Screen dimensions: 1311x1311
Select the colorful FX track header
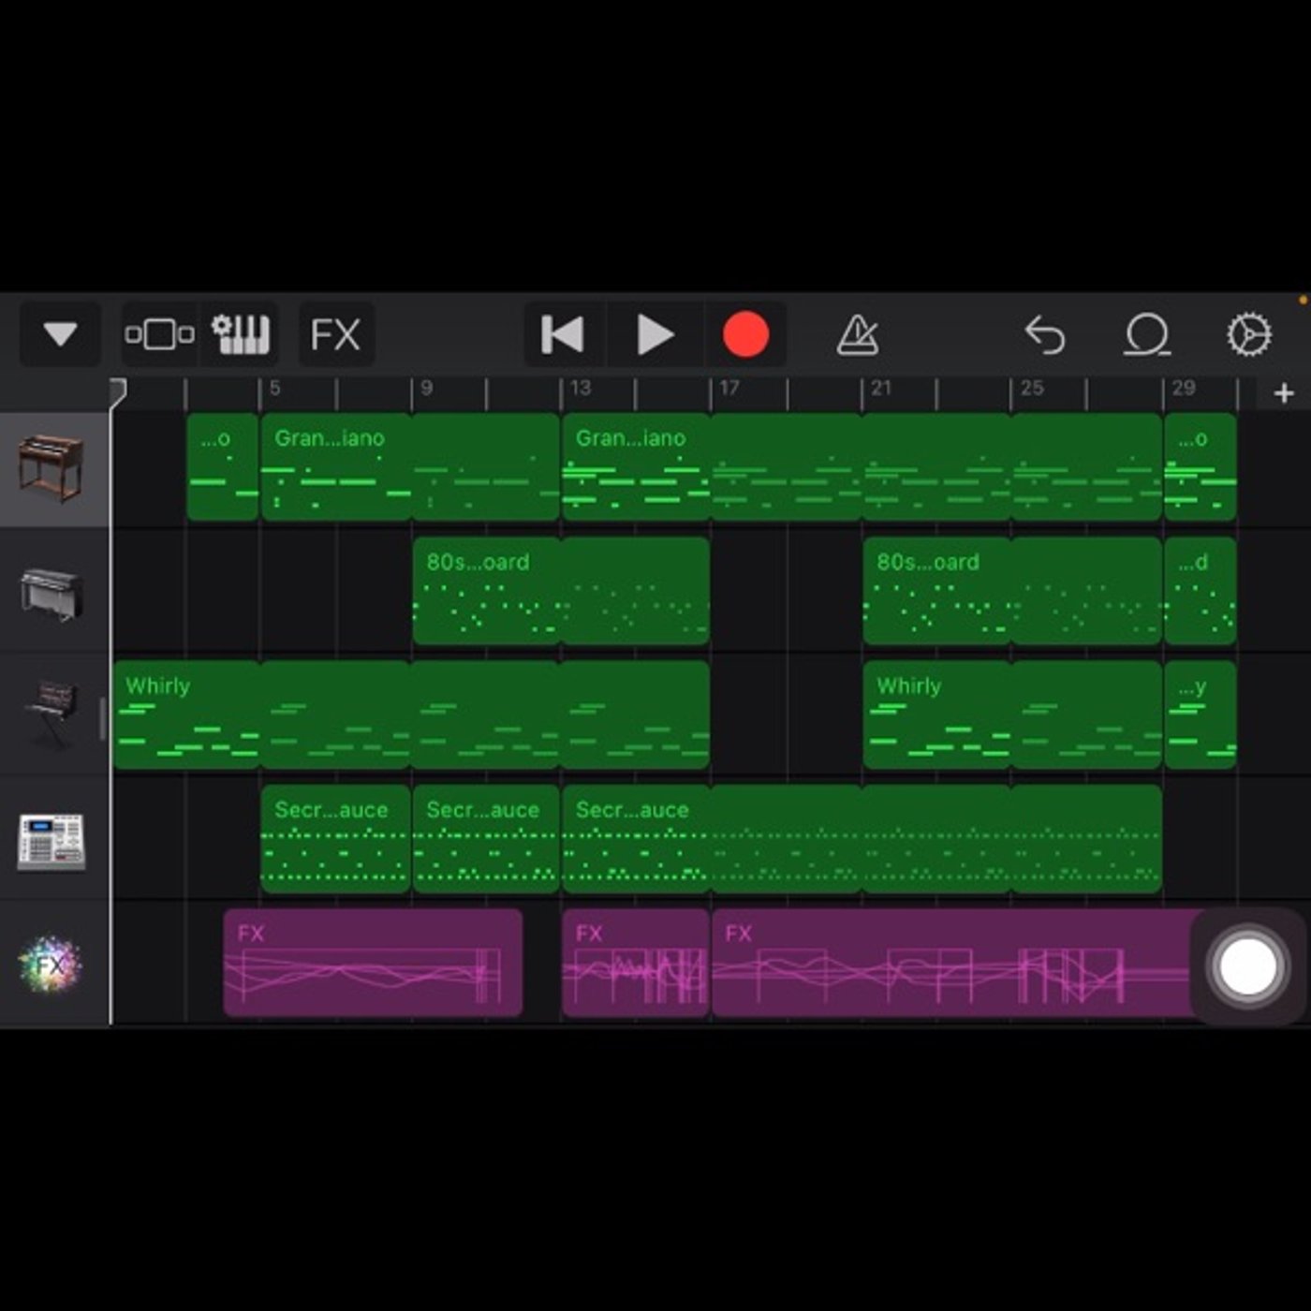52,964
